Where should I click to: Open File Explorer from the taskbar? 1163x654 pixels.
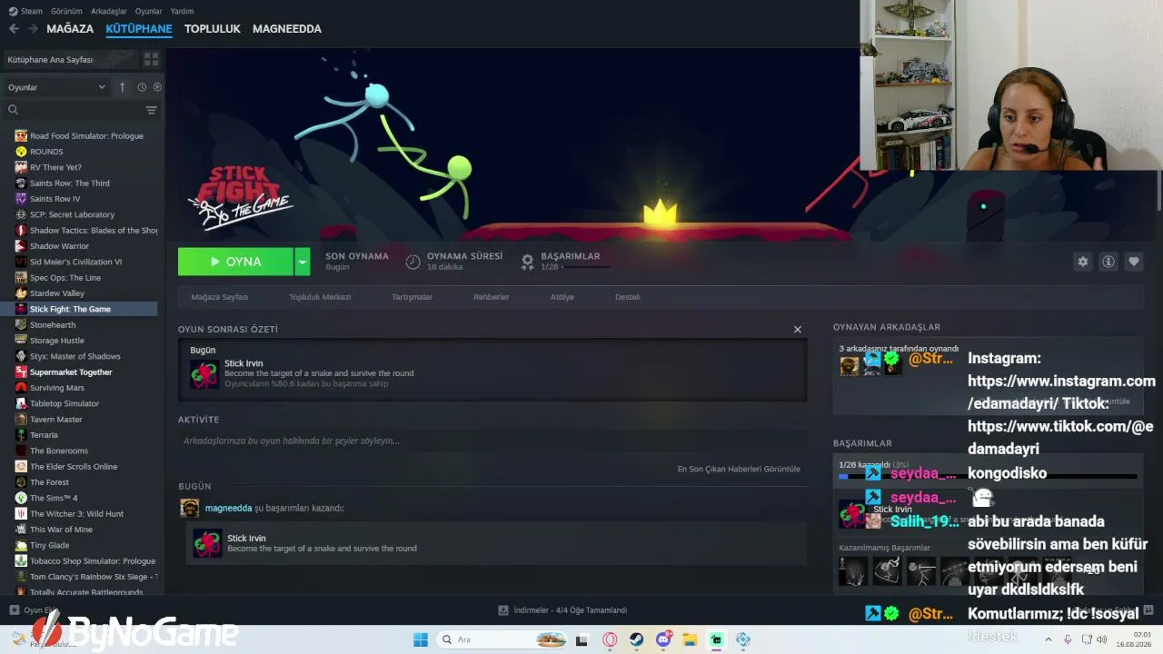point(690,639)
